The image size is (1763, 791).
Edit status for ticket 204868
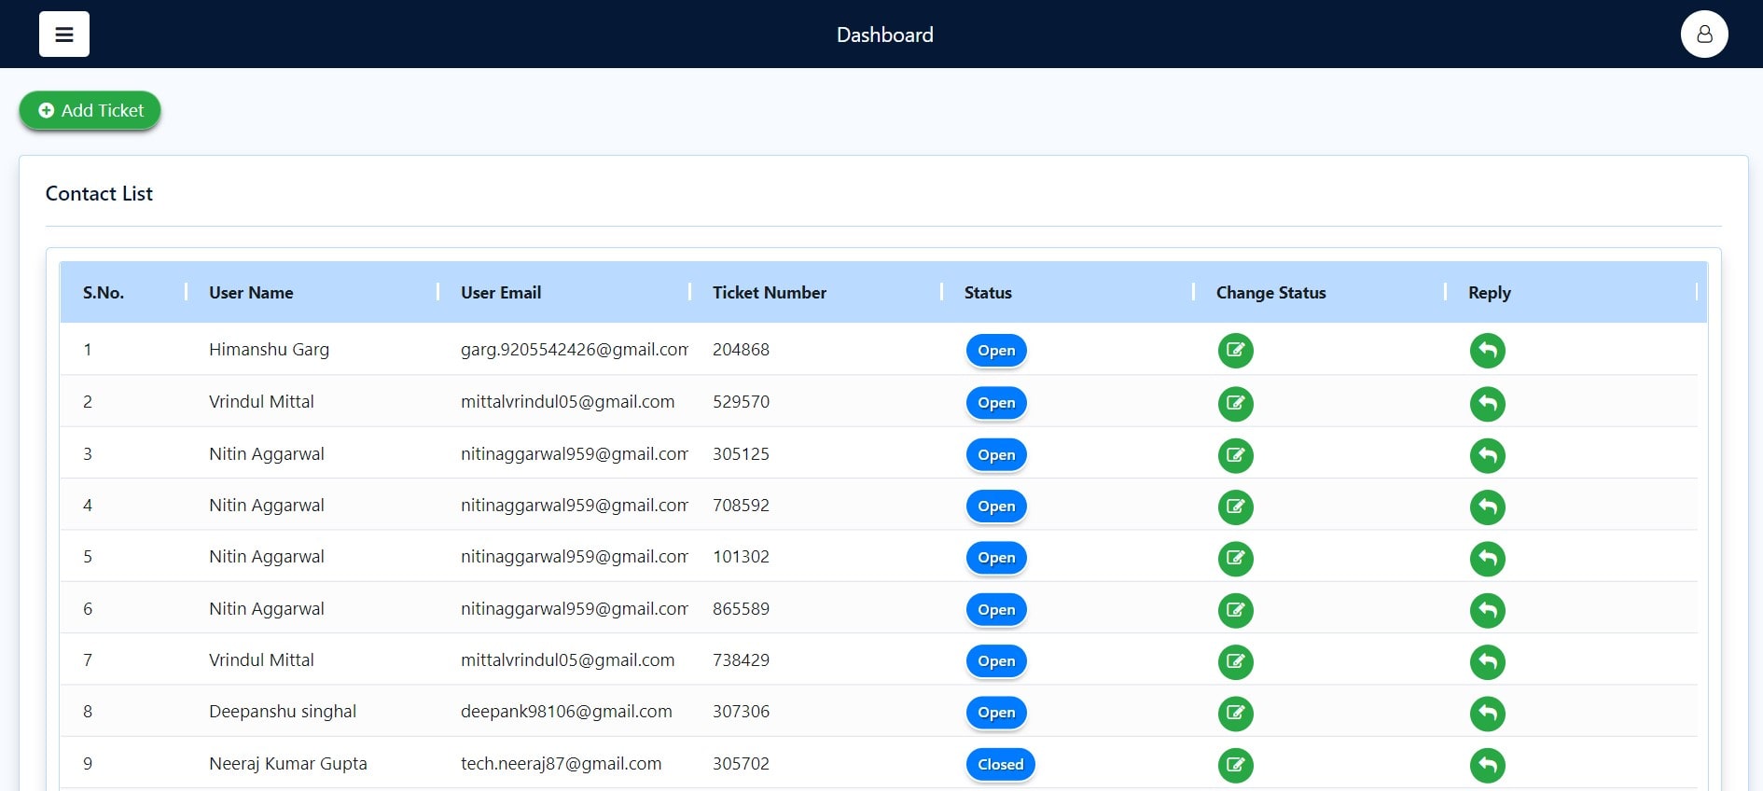[x=1236, y=351]
